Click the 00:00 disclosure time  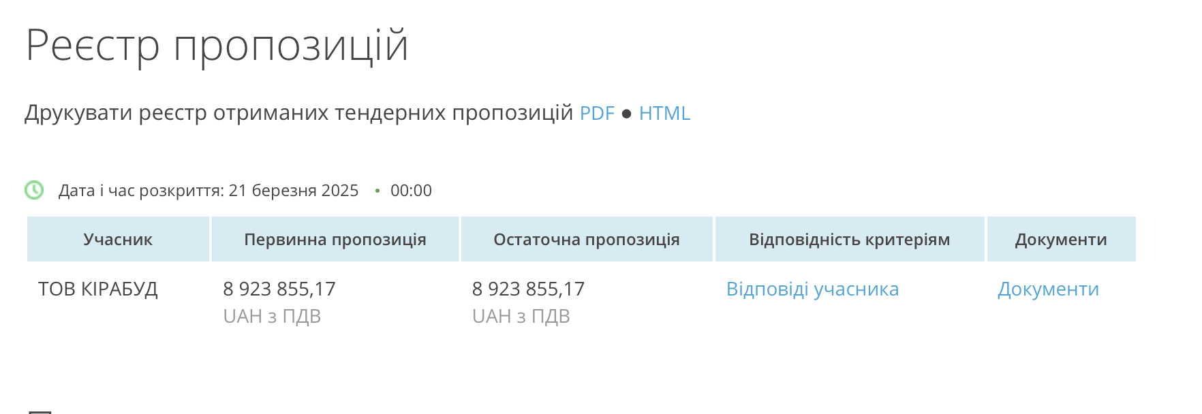point(411,191)
